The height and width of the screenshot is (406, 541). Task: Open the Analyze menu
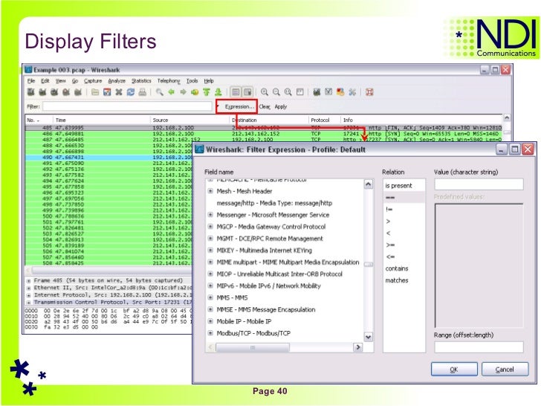(x=117, y=81)
